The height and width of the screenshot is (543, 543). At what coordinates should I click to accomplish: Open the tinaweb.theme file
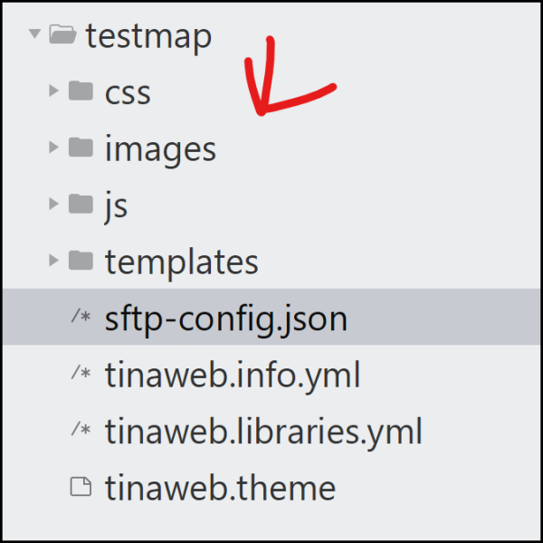pos(220,487)
